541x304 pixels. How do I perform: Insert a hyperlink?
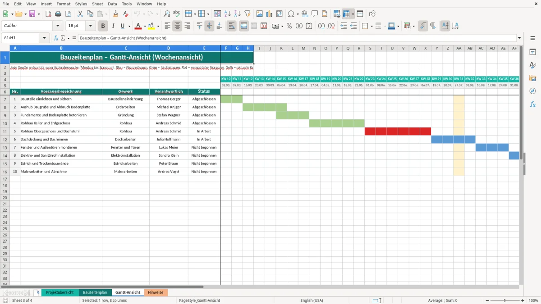305,14
